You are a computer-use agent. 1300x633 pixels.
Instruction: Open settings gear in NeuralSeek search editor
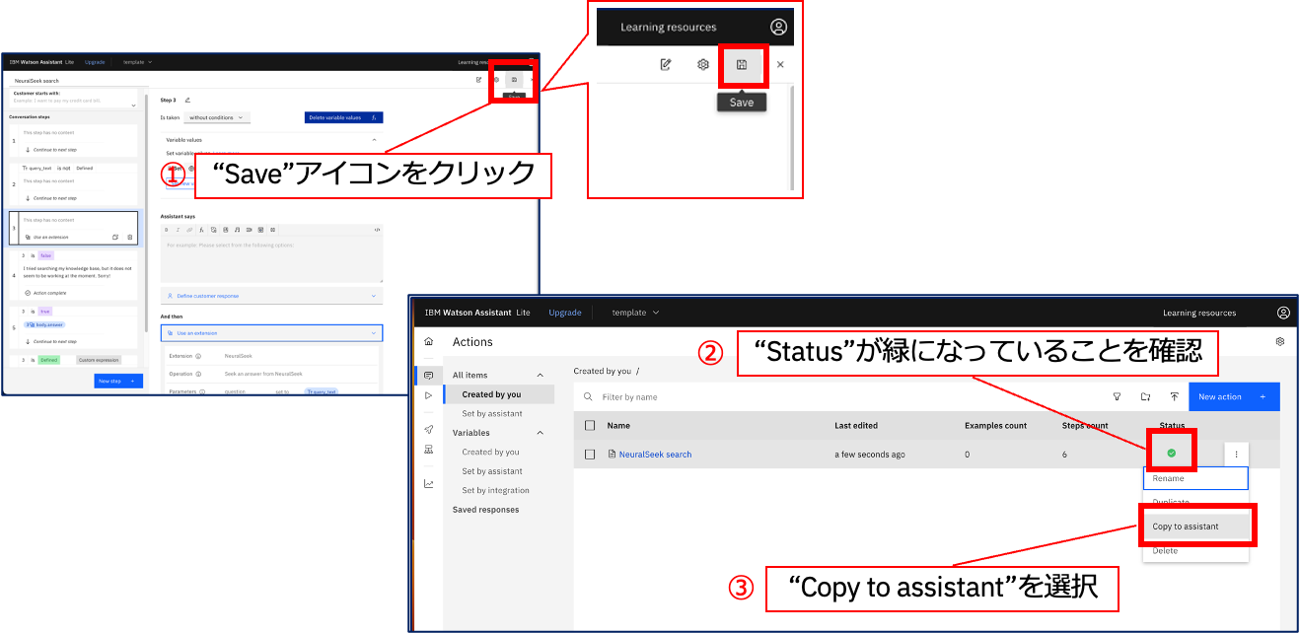[496, 79]
